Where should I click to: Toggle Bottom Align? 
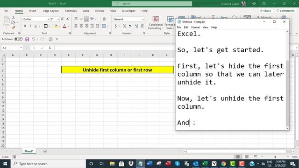click(86, 19)
